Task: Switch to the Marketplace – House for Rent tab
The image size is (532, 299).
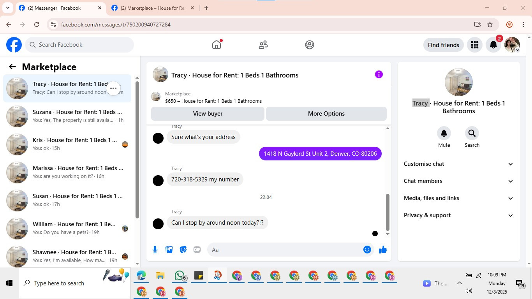Action: pos(153,8)
